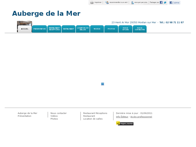
Task: Click footer Nous contacter link
Action: (x=59, y=113)
